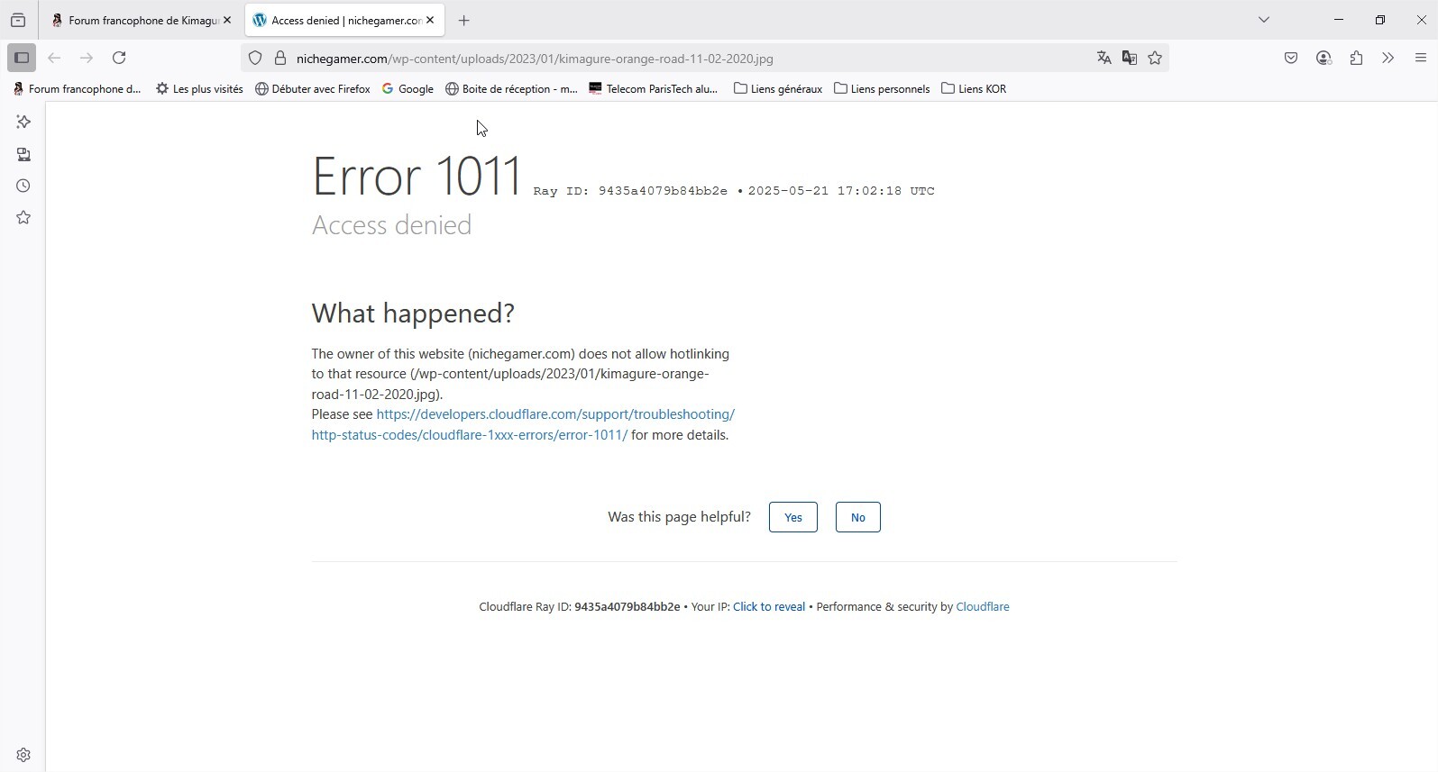Screen dimensions: 1438x772
Task: Expand the more tools overflow chevrons
Action: pos(1388,58)
